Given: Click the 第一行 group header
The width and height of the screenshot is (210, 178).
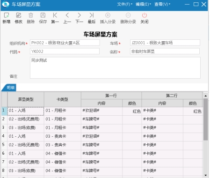Looking at the screenshot, I should [111, 96].
